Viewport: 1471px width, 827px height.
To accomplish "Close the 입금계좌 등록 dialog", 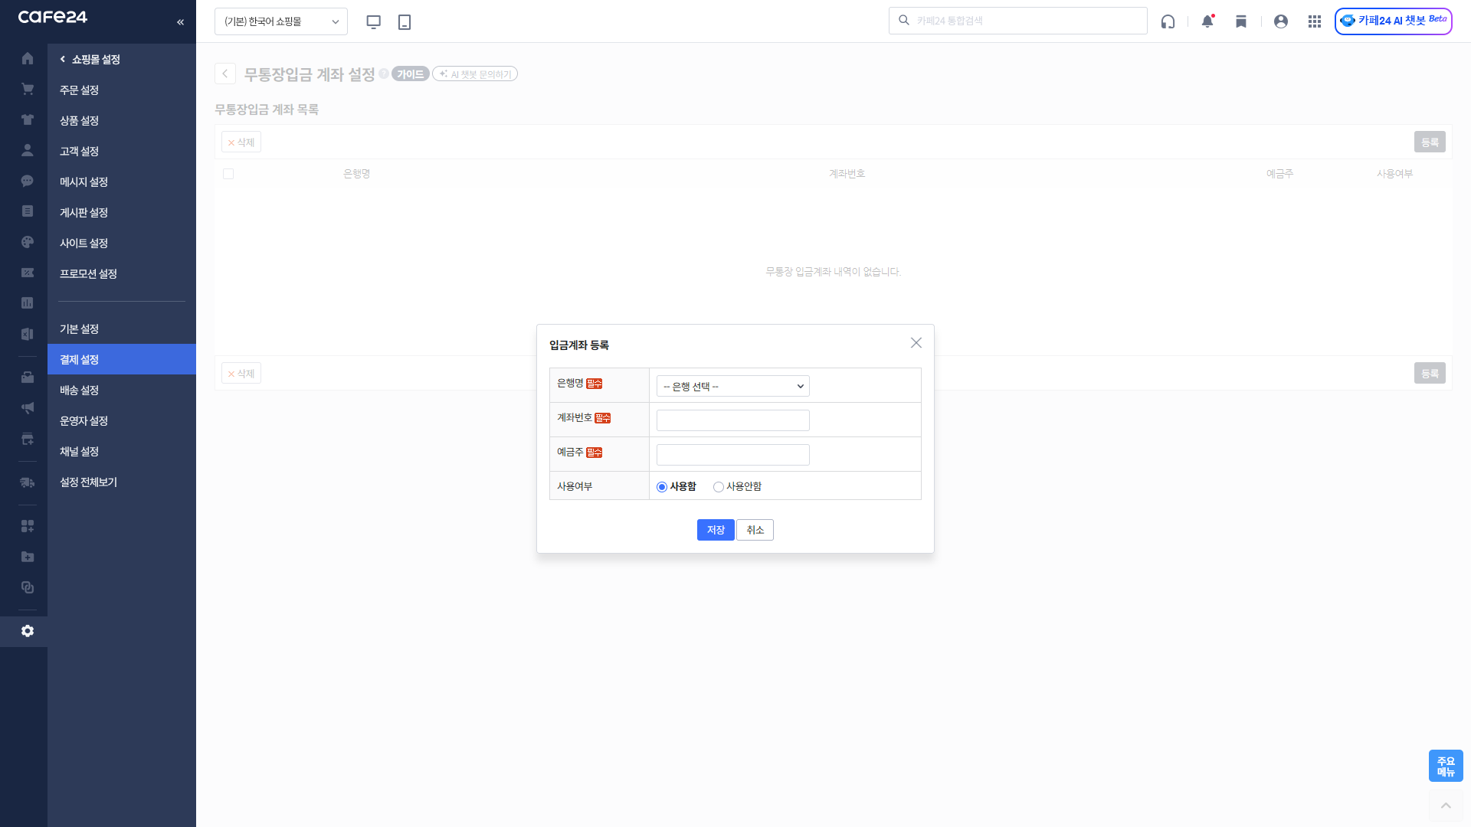I will coord(916,343).
